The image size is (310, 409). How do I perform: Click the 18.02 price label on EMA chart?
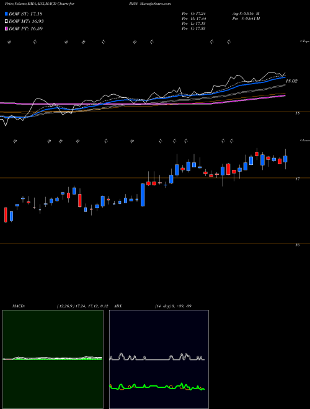[291, 81]
